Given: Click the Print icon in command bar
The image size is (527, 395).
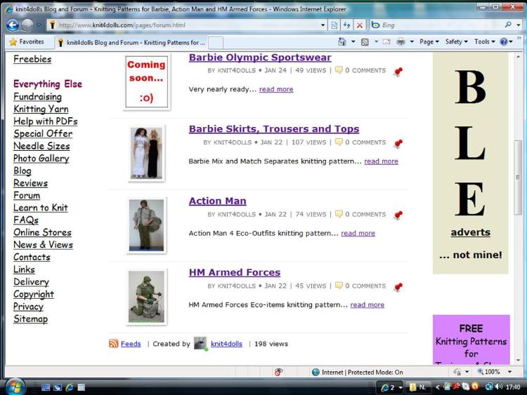Looking at the screenshot, I should tap(400, 42).
